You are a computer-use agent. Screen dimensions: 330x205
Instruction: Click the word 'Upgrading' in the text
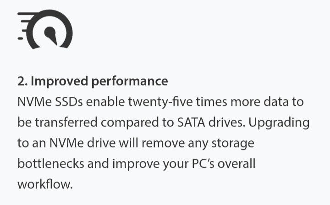pyautogui.click(x=279, y=123)
